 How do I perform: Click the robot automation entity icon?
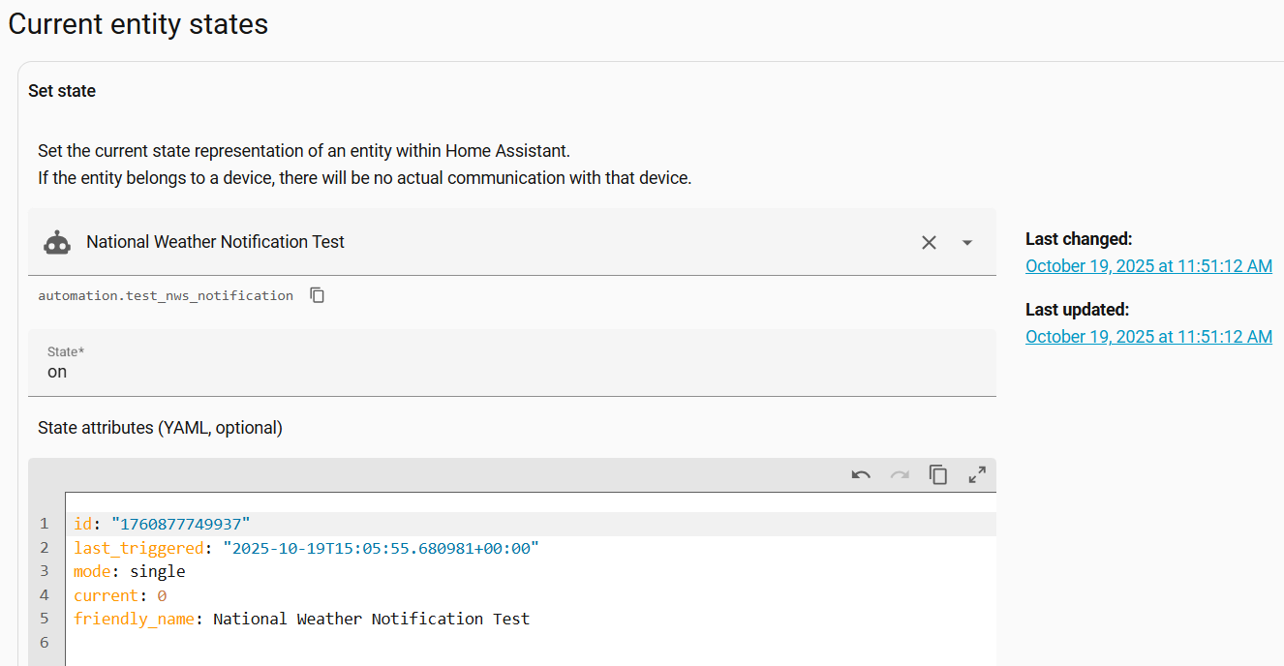tap(58, 243)
